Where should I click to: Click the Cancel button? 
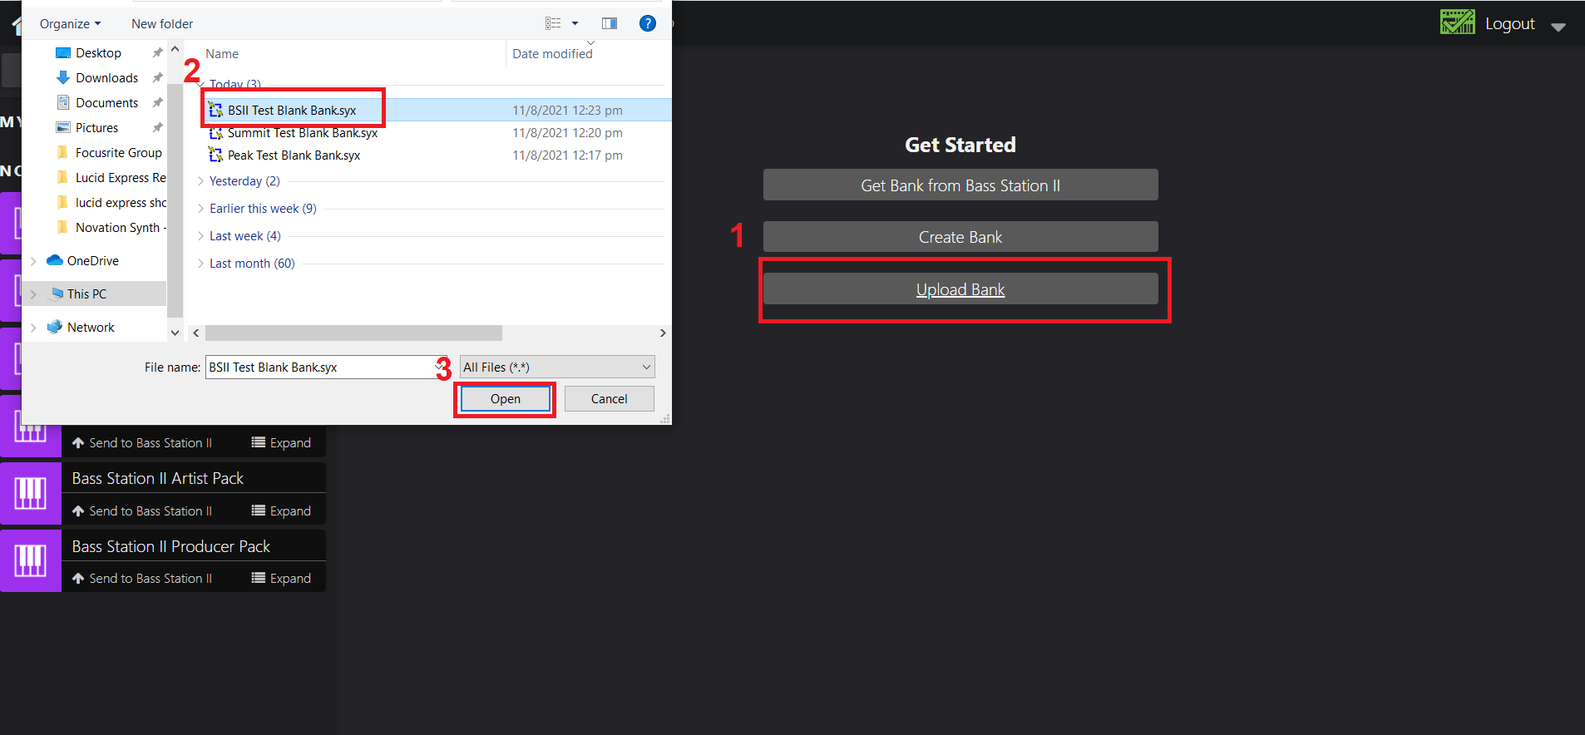(609, 399)
